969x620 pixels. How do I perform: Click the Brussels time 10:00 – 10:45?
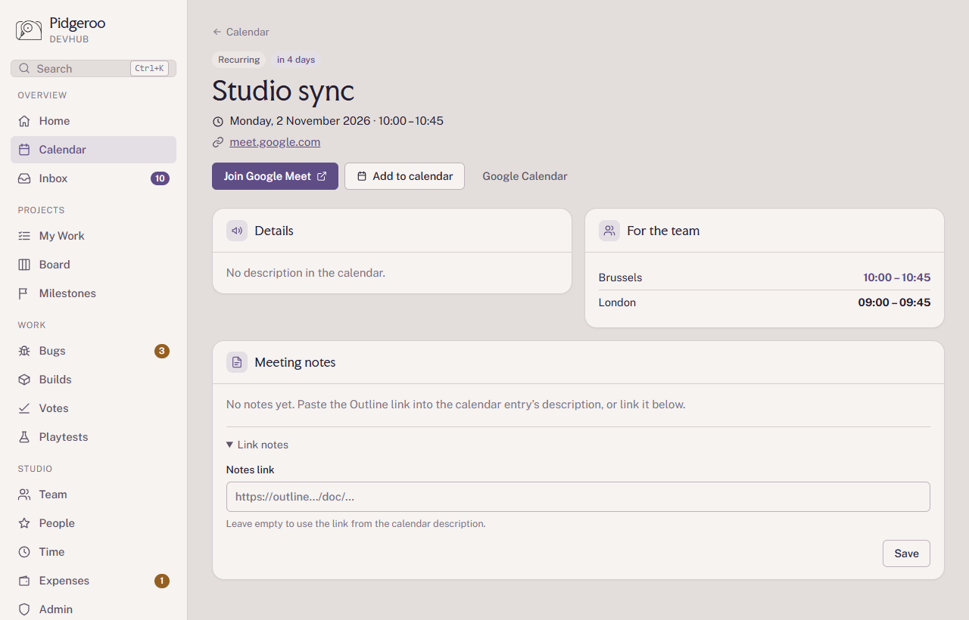coord(896,277)
